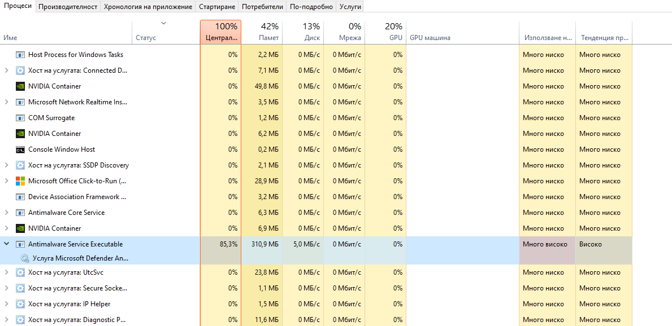Expand Хост на услугата: IP Helper row
The height and width of the screenshot is (326, 672).
pyautogui.click(x=6, y=304)
